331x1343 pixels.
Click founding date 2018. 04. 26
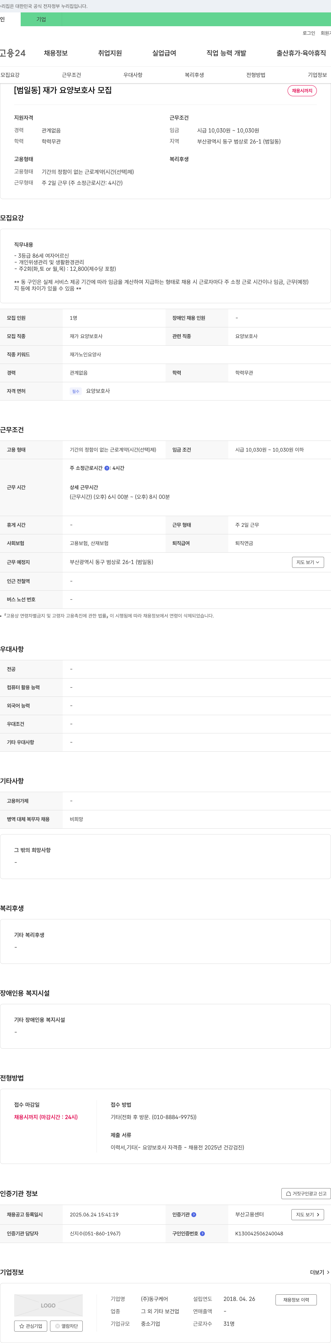[x=239, y=1299]
